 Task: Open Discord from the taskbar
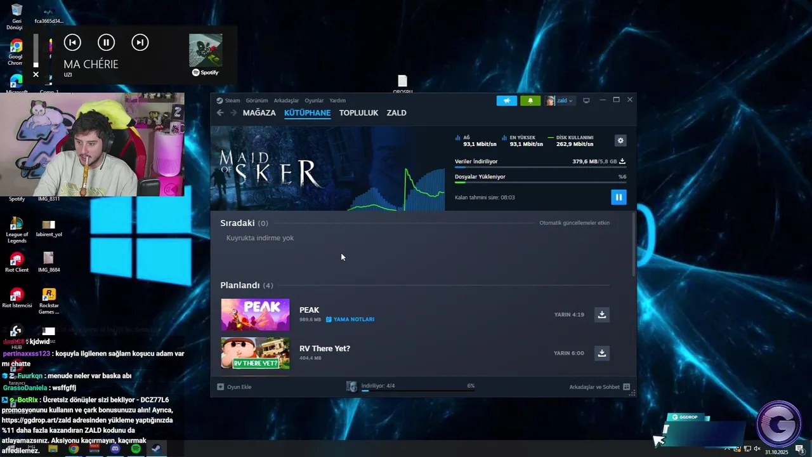115,449
